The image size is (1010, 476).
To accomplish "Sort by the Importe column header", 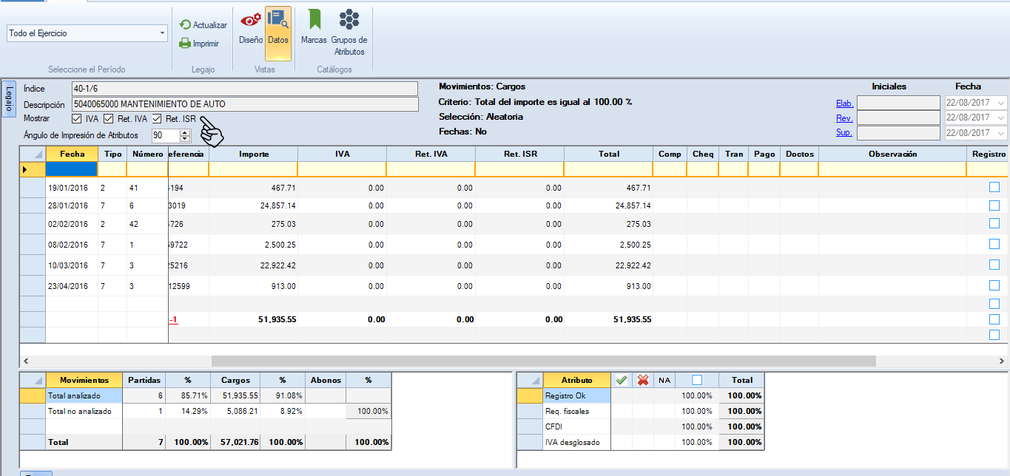I will (x=253, y=154).
